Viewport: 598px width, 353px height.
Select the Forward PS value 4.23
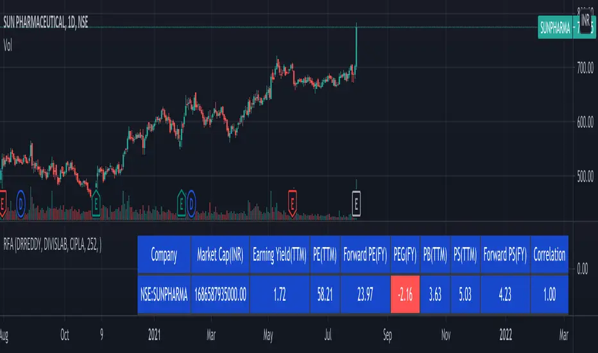(x=506, y=294)
